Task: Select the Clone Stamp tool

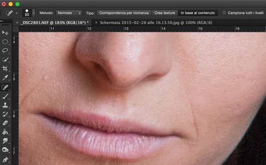Action: tap(5, 105)
